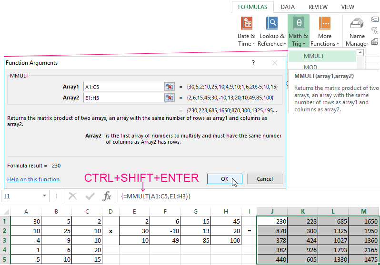The image size is (380, 265).
Task: Click the Array2 range selector icon
Action: [170, 98]
